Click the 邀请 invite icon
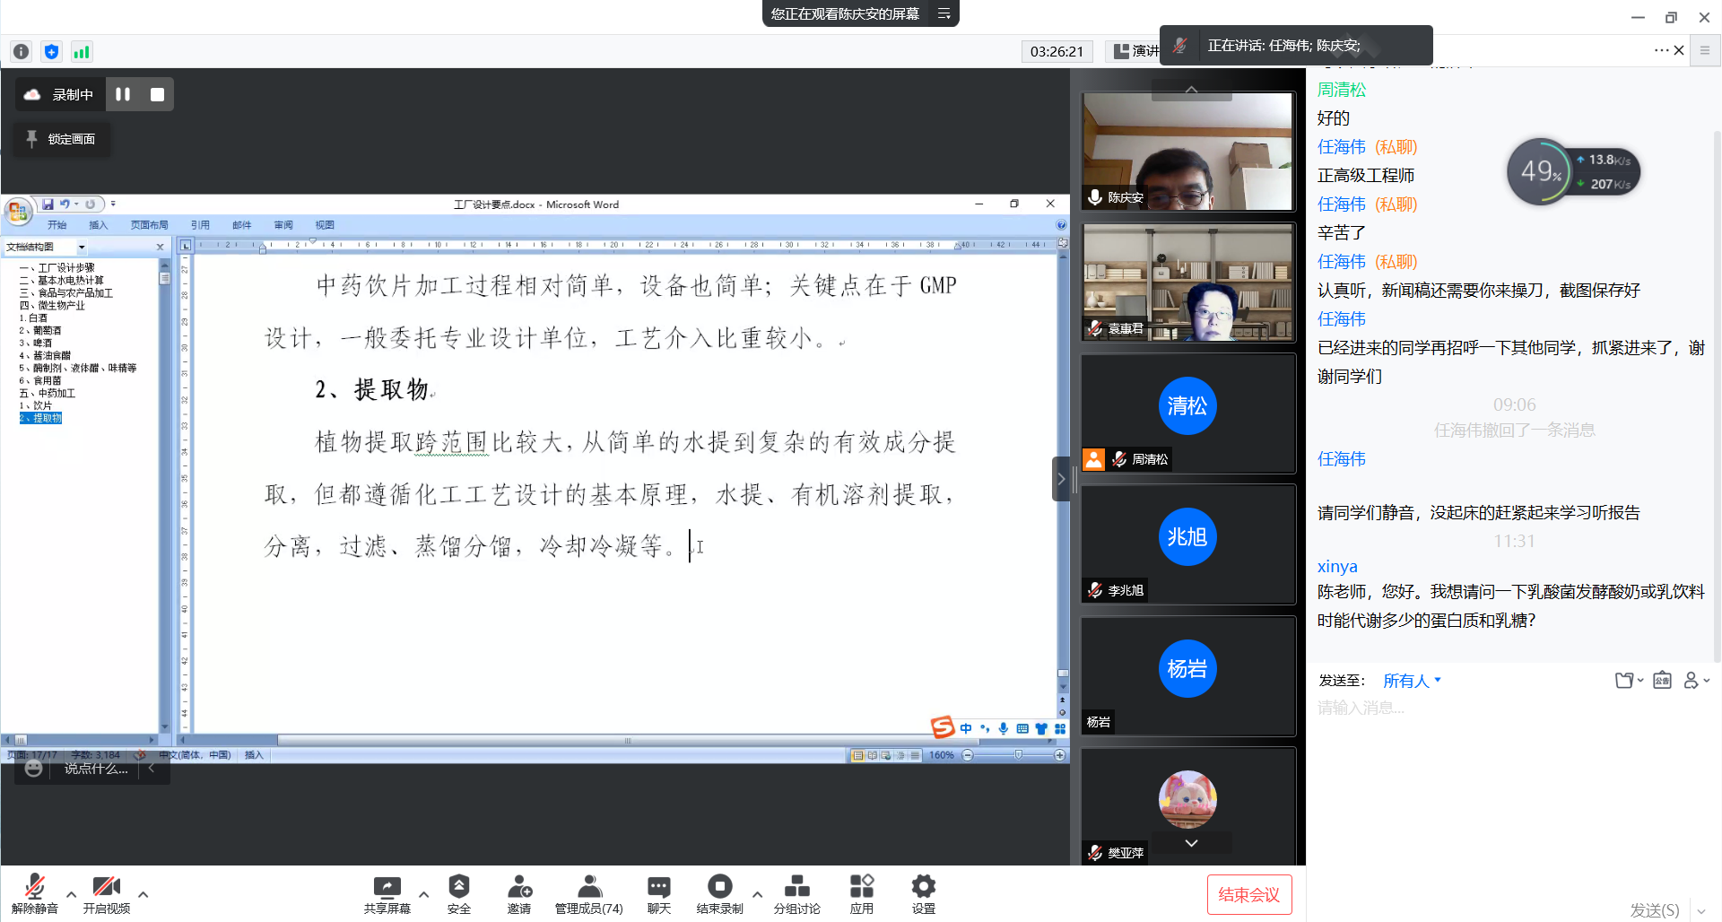 click(519, 887)
